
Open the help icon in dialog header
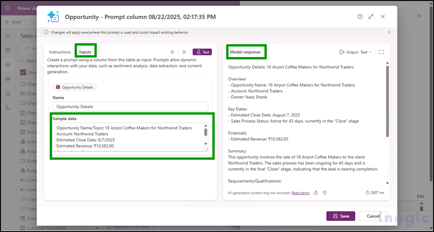(x=360, y=17)
